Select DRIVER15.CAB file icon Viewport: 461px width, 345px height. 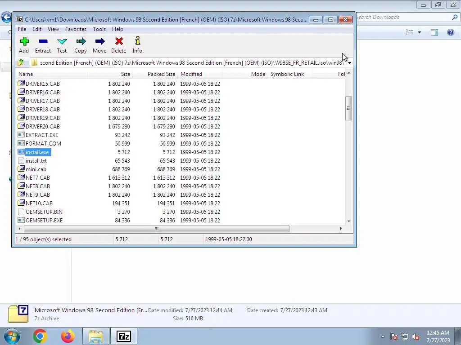pyautogui.click(x=21, y=83)
